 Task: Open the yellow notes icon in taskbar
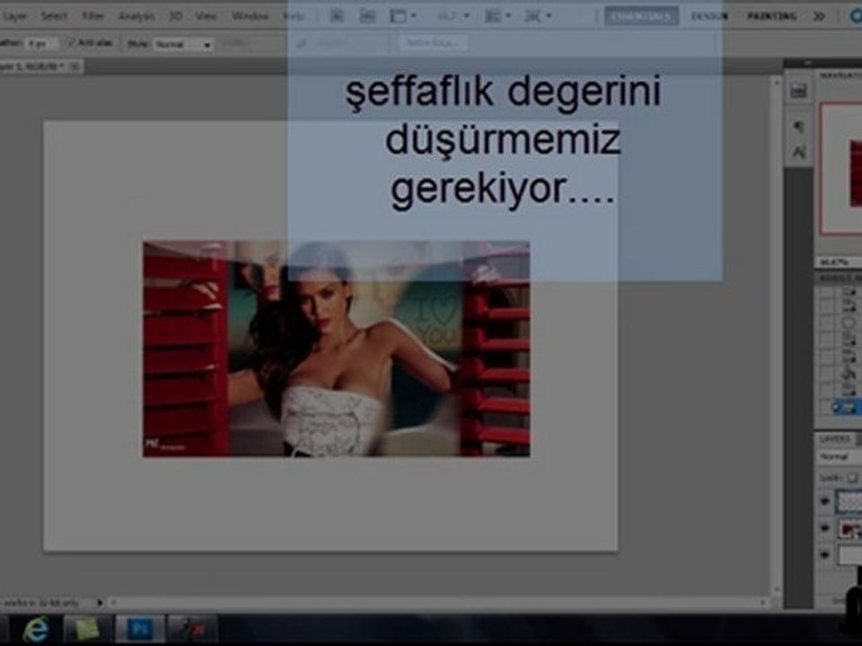coord(87,629)
